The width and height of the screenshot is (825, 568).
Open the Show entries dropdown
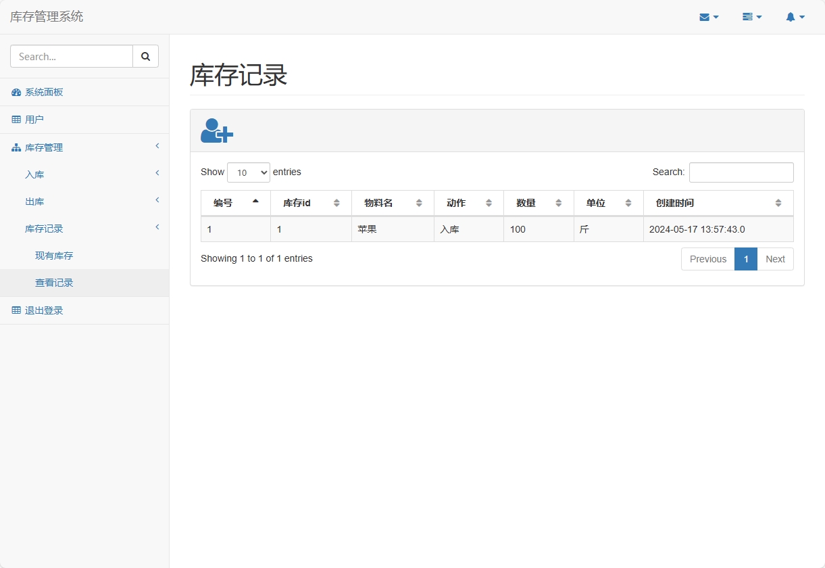click(248, 172)
